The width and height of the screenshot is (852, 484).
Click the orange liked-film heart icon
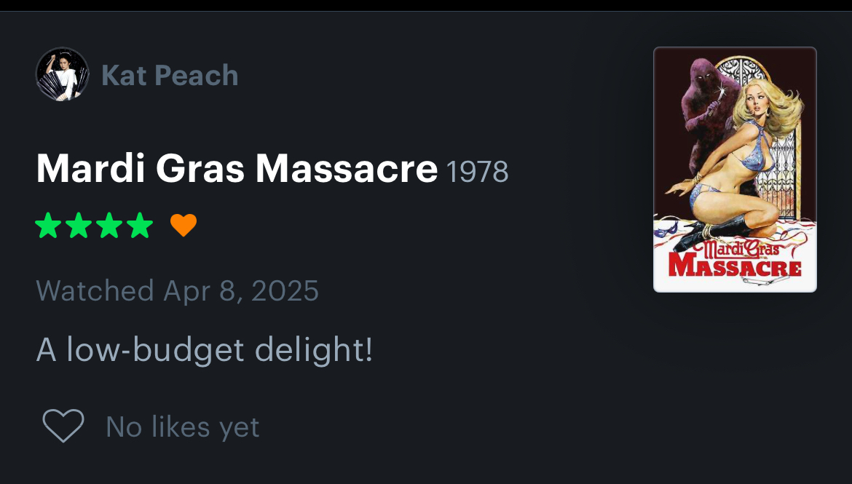[x=184, y=225]
